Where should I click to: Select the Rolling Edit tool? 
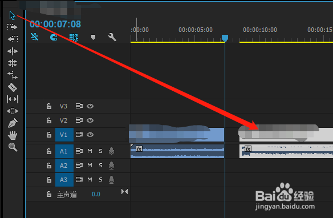click(13, 63)
